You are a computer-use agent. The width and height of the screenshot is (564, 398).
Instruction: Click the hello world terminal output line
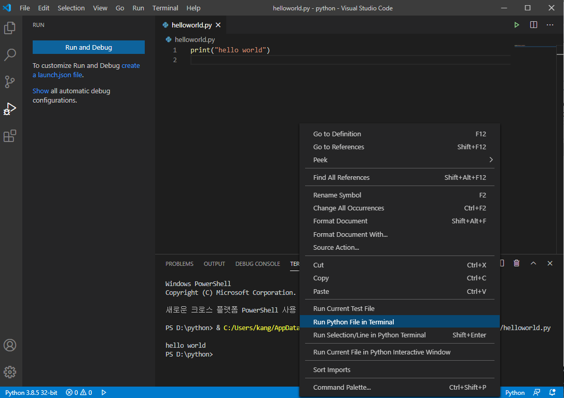pos(185,345)
